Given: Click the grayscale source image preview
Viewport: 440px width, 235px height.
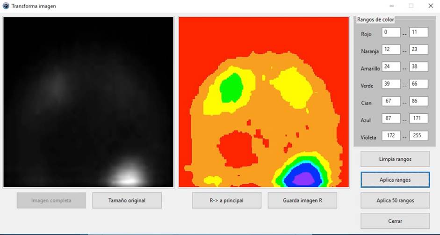Looking at the screenshot, I should tap(88, 102).
